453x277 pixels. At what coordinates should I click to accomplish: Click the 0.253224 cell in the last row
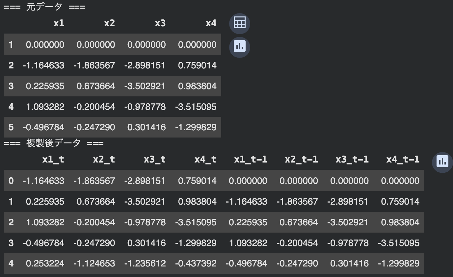coord(45,264)
